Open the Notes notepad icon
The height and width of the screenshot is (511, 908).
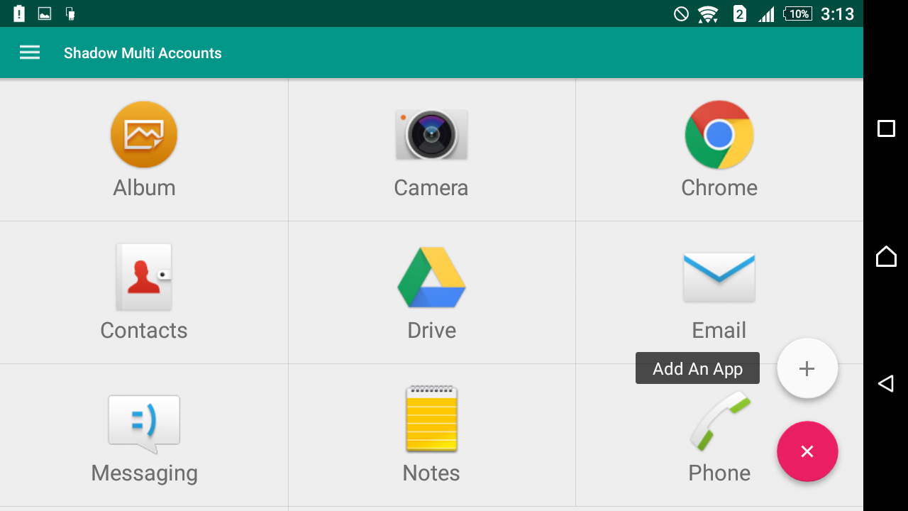(431, 419)
